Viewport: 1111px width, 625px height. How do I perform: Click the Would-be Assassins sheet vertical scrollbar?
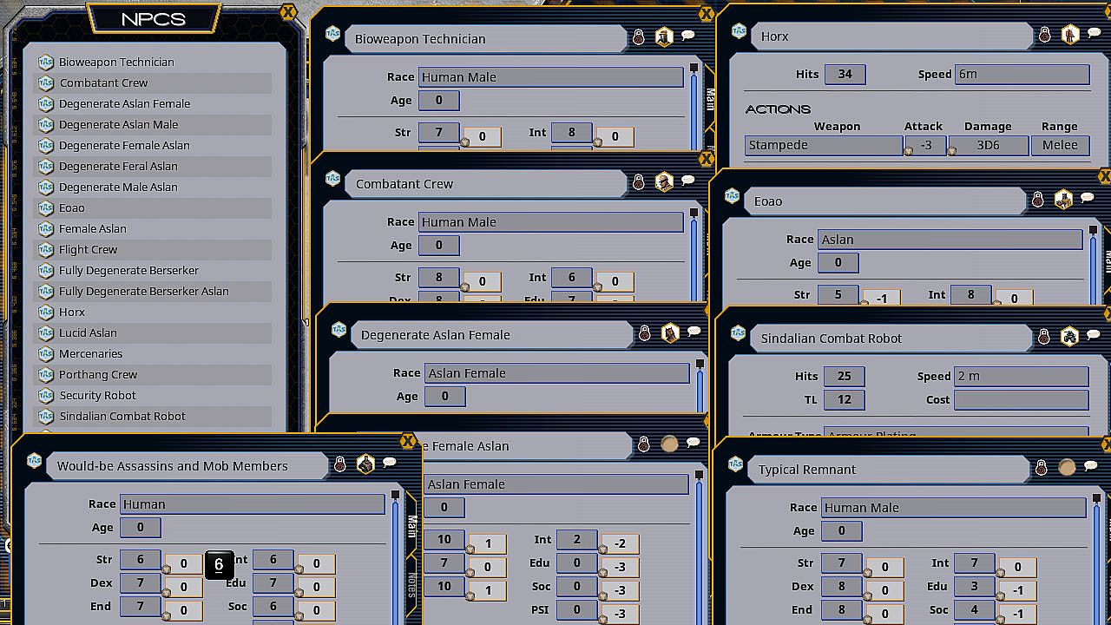396,556
